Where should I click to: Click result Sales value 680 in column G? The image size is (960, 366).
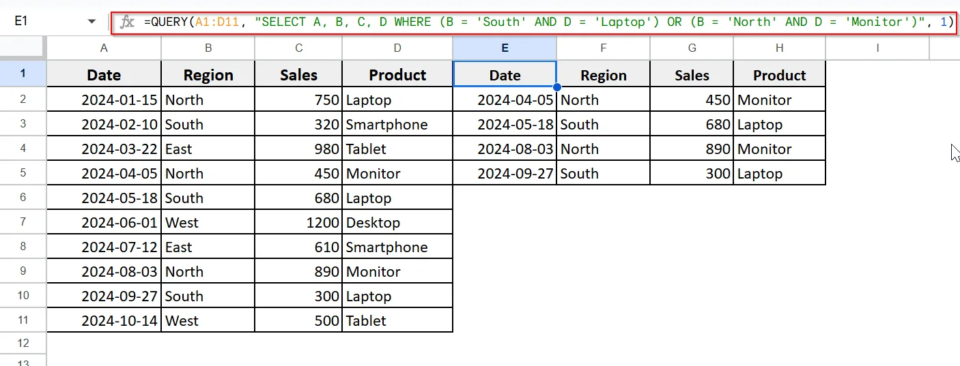pyautogui.click(x=692, y=124)
